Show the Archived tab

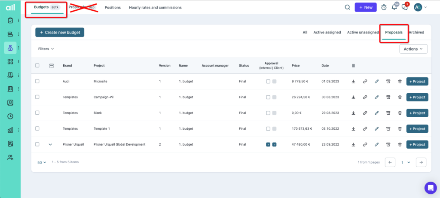416,32
